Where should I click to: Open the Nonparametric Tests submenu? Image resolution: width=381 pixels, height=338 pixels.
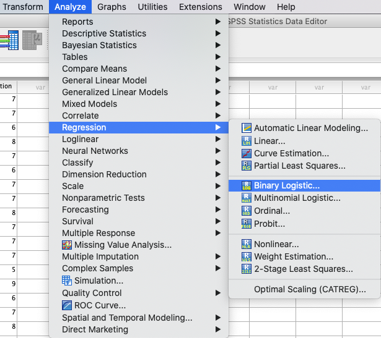point(139,198)
